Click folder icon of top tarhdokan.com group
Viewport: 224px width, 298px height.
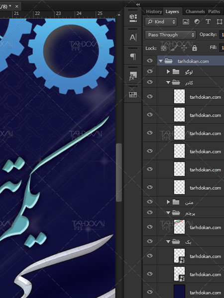point(169,61)
